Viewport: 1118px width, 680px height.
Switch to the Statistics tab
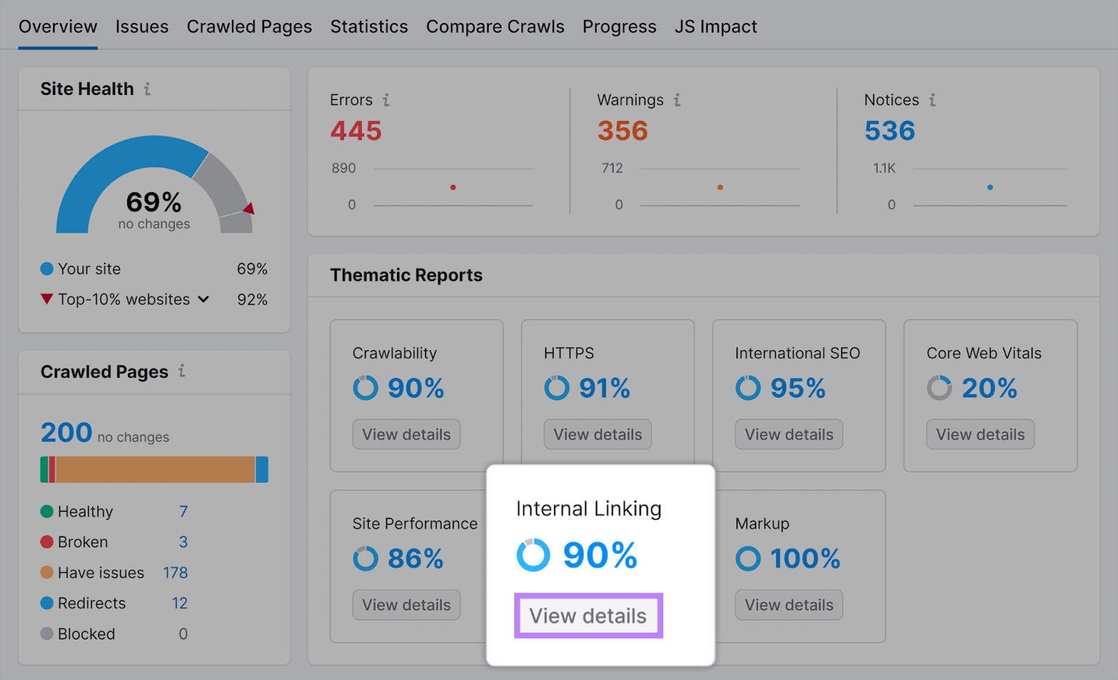(369, 27)
